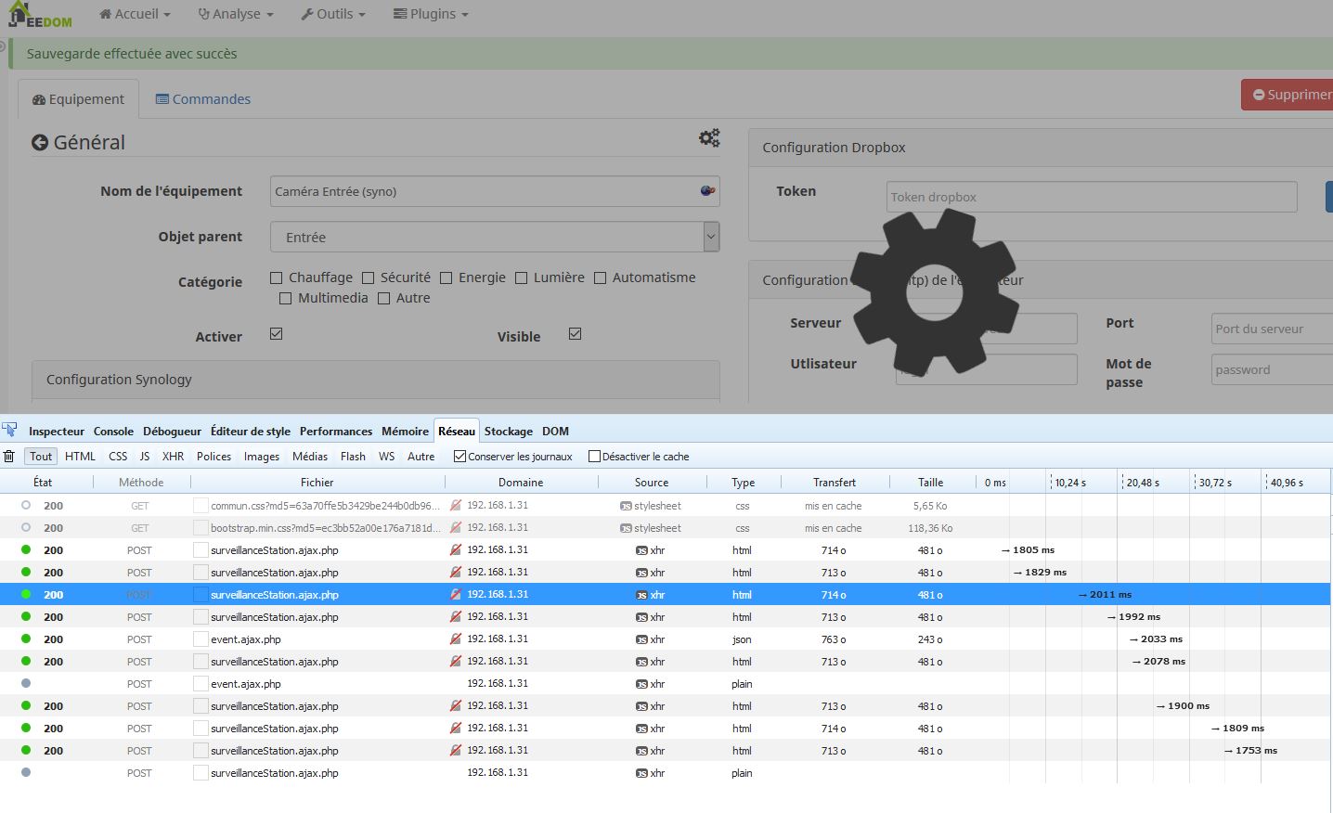Clear network log with trash icon
This screenshot has height=813, width=1333.
9,456
